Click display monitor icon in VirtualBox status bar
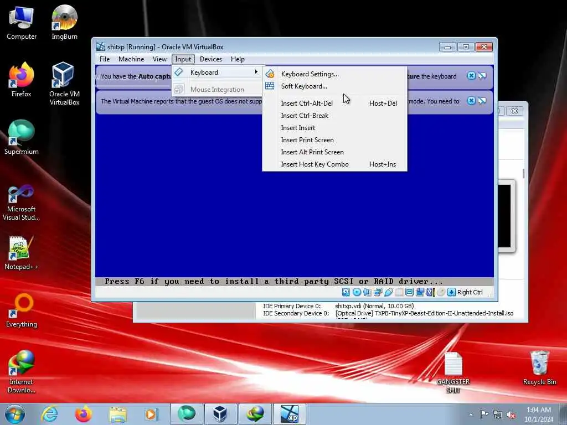Screen dimensions: 567x425 point(409,292)
